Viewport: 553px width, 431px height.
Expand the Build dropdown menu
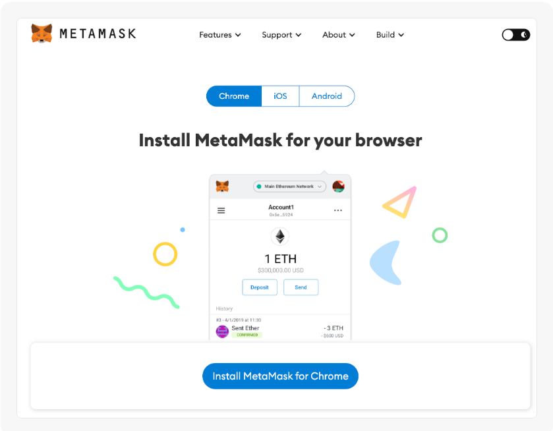click(x=390, y=35)
